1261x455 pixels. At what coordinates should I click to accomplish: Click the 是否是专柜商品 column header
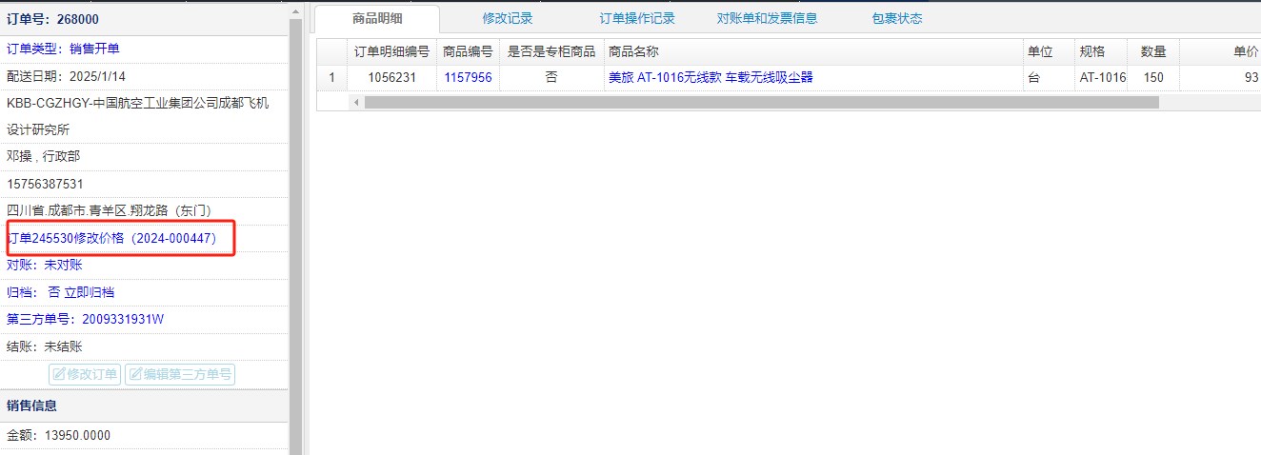tap(551, 51)
